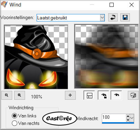The image size is (140, 130).
Task: Click the Voorinstellingen label
Action: 17,18
